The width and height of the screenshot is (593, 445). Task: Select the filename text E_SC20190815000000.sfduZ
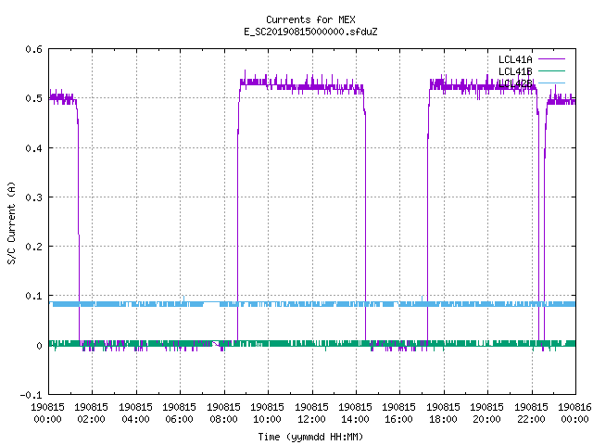[x=310, y=32]
